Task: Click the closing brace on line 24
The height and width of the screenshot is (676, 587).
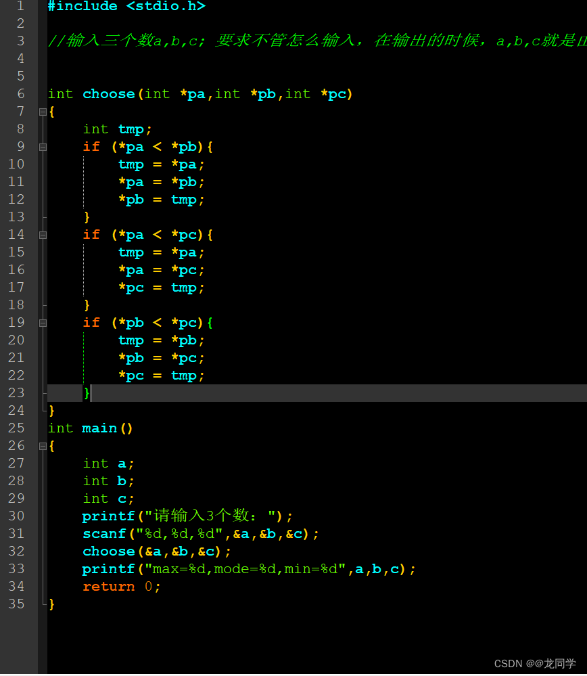Action: pos(51,411)
